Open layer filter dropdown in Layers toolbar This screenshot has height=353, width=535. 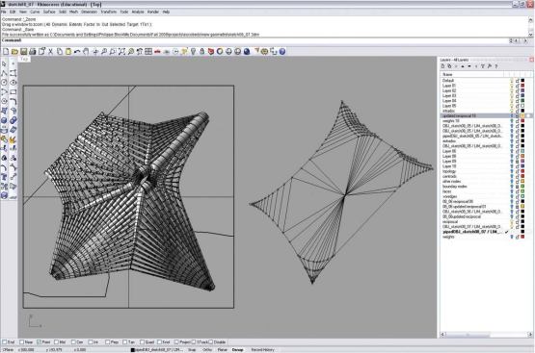(483, 66)
